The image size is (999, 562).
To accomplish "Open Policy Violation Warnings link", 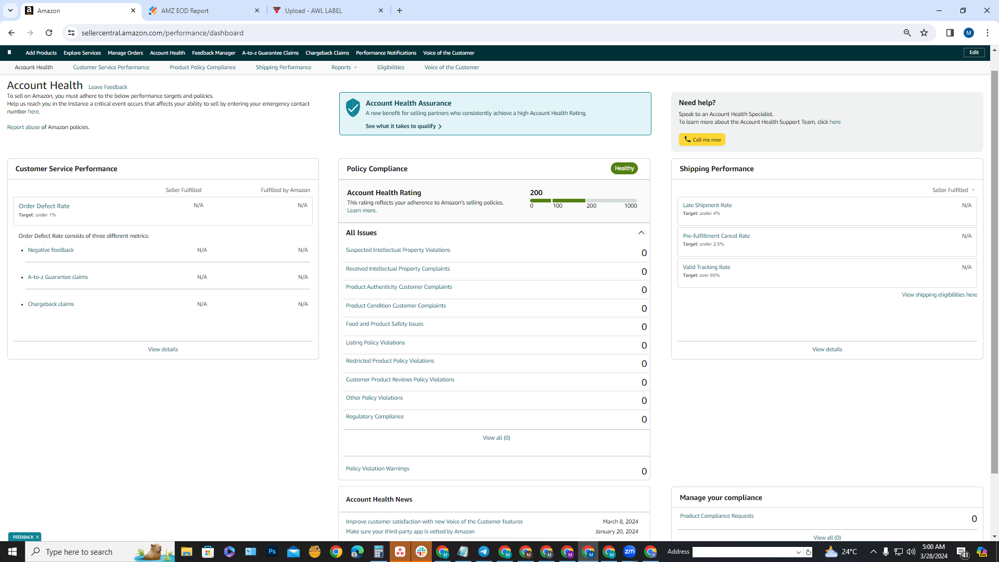I will point(377,468).
